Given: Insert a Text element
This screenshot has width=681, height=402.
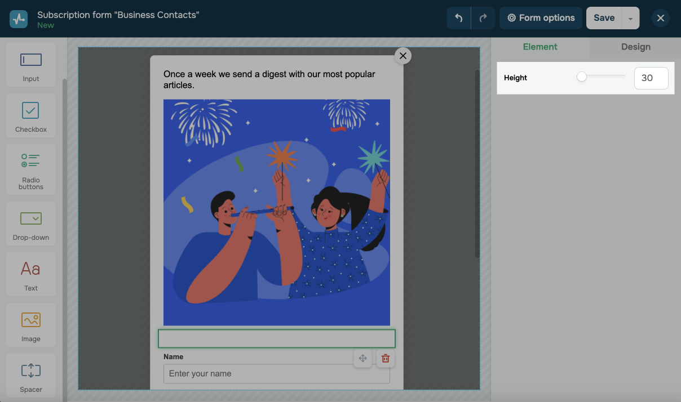Looking at the screenshot, I should [31, 274].
